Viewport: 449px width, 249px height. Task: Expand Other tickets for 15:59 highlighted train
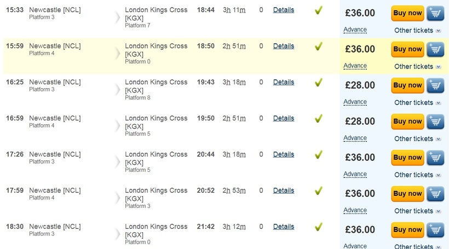point(417,66)
